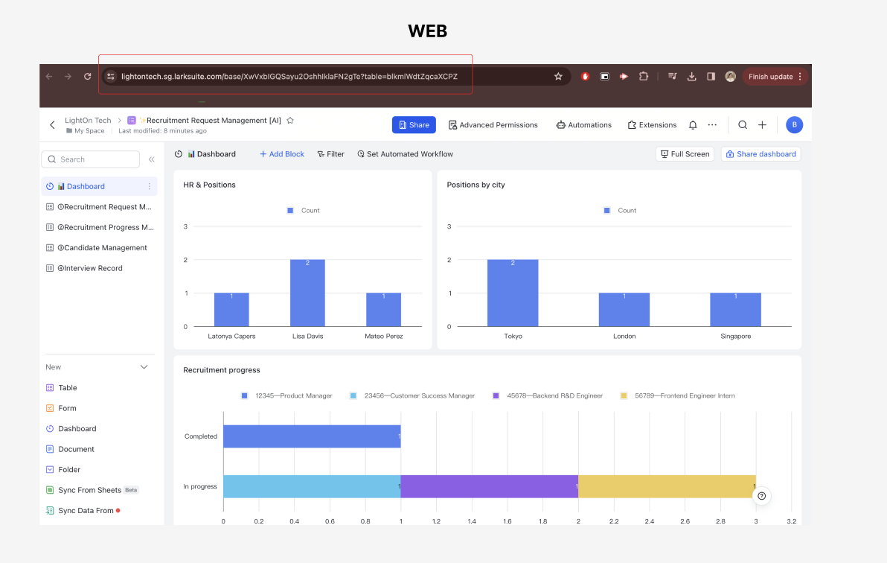Click the help question mark icon
This screenshot has height=563, width=887.
coord(761,495)
